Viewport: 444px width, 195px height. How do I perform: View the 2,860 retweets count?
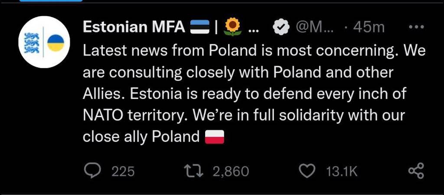tap(231, 172)
